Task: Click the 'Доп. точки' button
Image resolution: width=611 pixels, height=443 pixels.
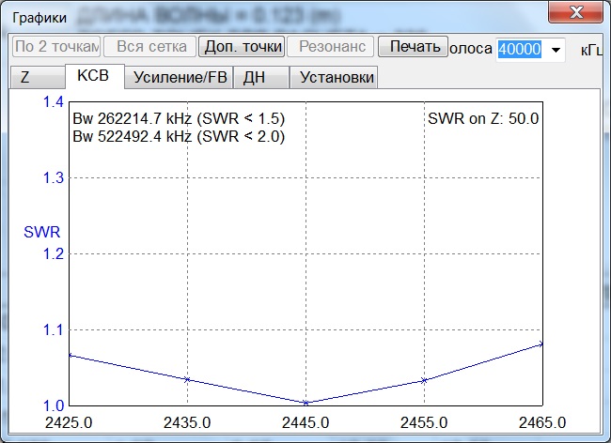Action: click(x=242, y=47)
